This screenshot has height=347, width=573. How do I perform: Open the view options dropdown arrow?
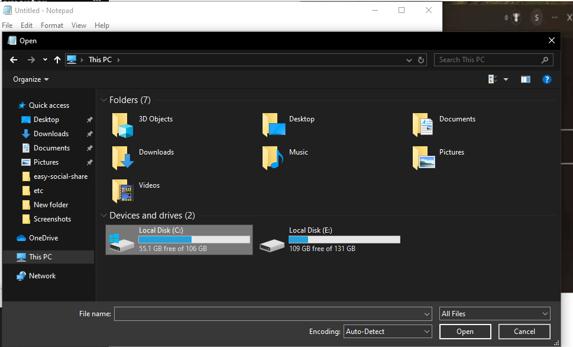(506, 79)
